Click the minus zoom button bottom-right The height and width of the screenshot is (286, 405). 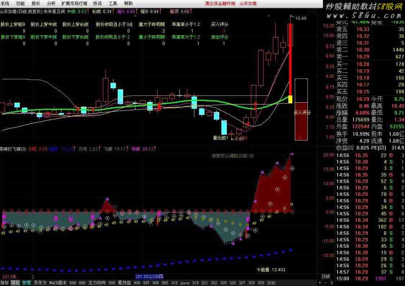point(325,283)
